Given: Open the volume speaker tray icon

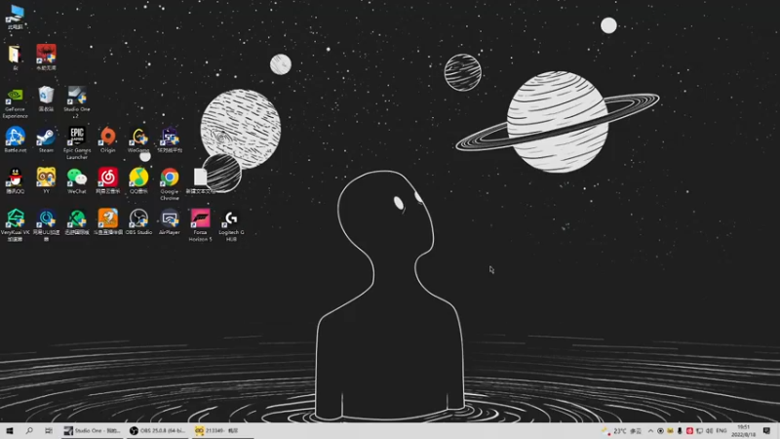Looking at the screenshot, I should click(x=710, y=431).
